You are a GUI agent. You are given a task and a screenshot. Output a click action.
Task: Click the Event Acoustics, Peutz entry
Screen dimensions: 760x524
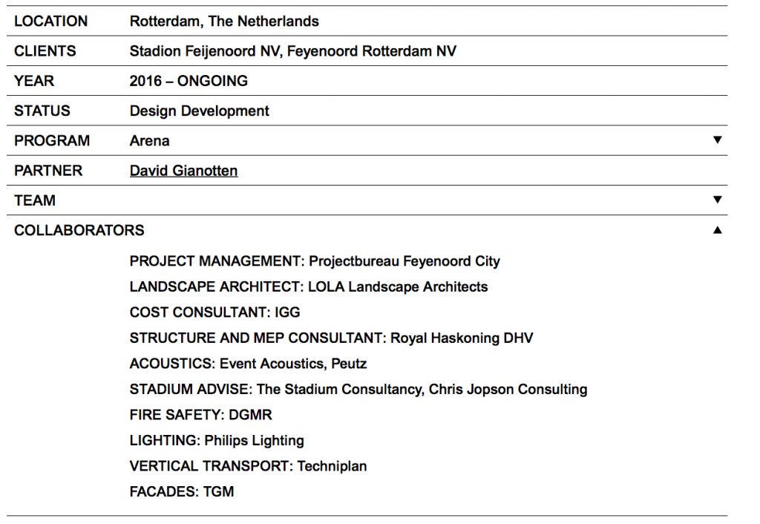(293, 364)
